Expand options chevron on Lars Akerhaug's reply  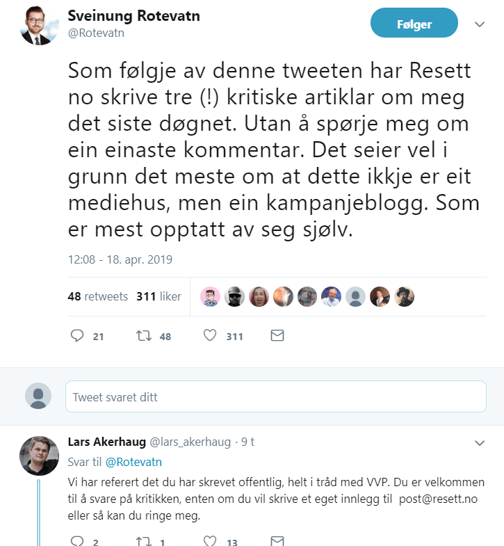coord(480,442)
